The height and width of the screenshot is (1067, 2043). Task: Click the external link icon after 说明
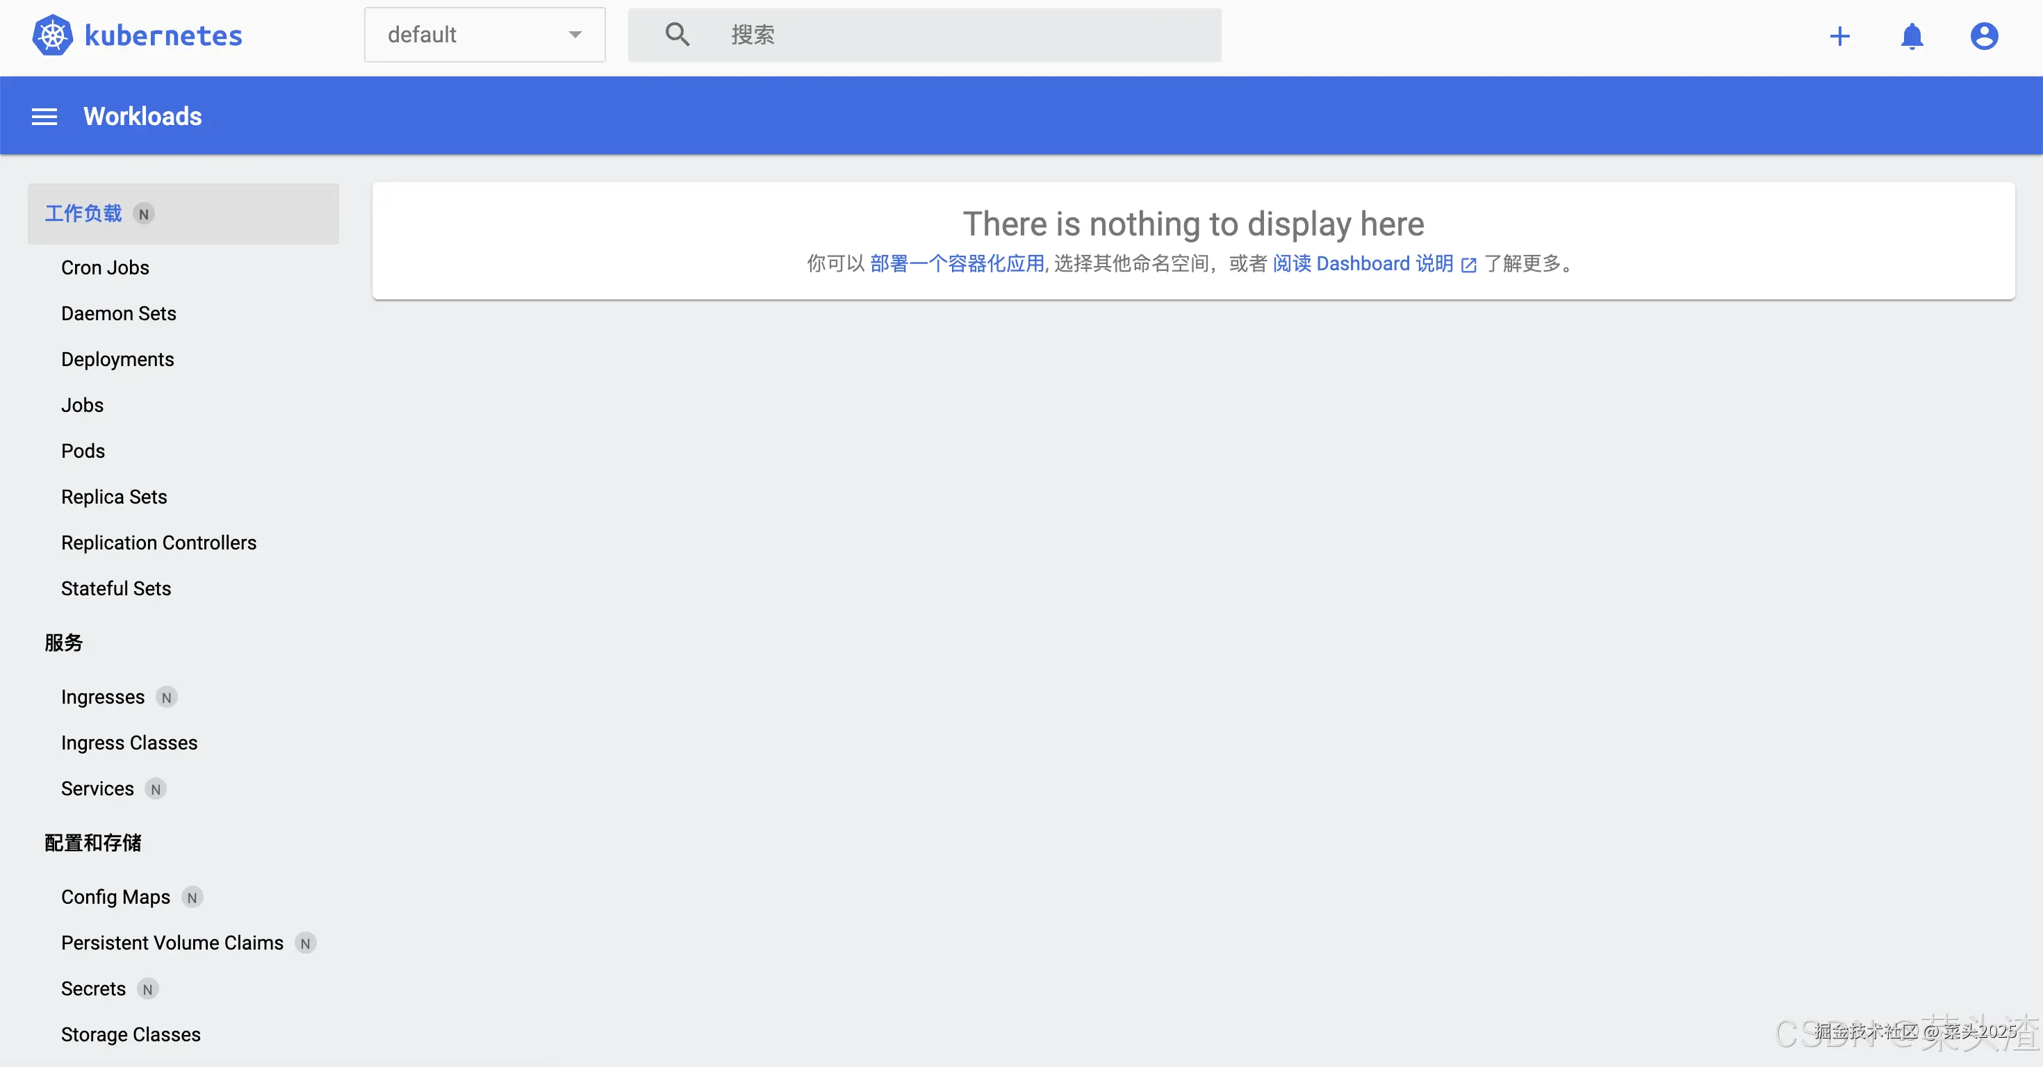[1469, 265]
